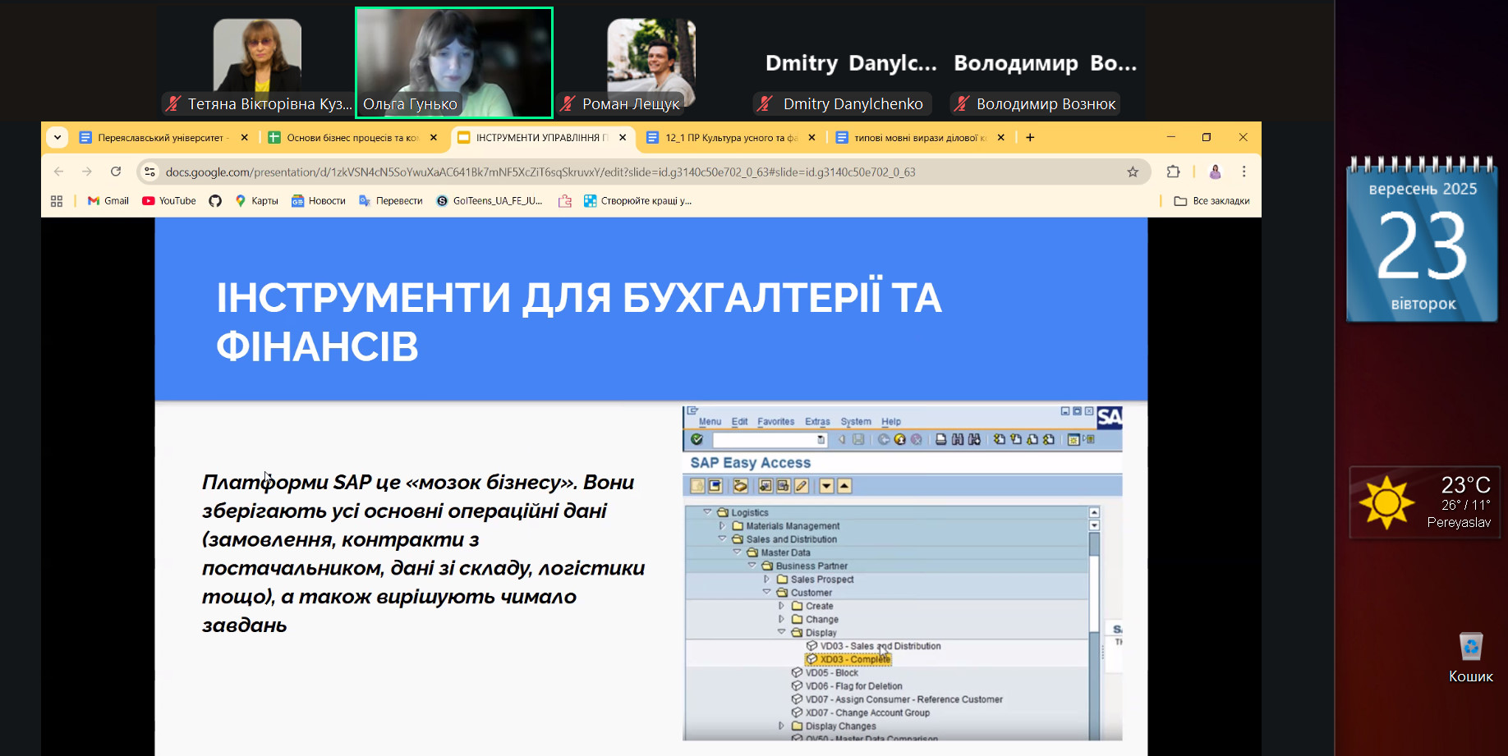Open the YouTube bookmark
Viewport: 1508px width, 756px height.
(169, 201)
